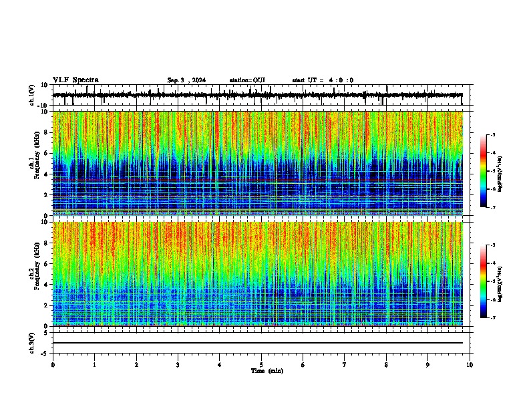This screenshot has height=409, width=529.
Task: Click time axis tick label "9"
Action: 427,365
